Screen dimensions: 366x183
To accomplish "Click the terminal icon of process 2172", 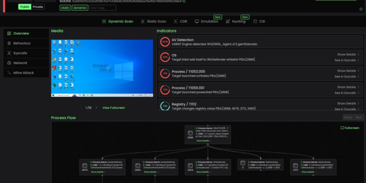I will [296, 165].
